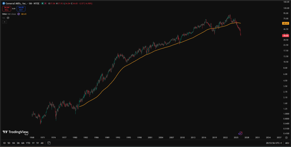This screenshot has height=147, width=291.
Task: Click the -2.57 (-6.90%) change value
Action: [86, 3]
